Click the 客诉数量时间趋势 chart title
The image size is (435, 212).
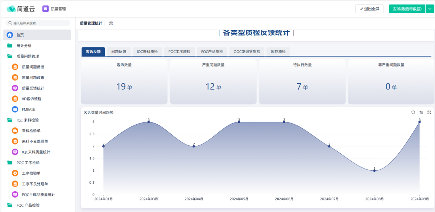tap(98, 113)
